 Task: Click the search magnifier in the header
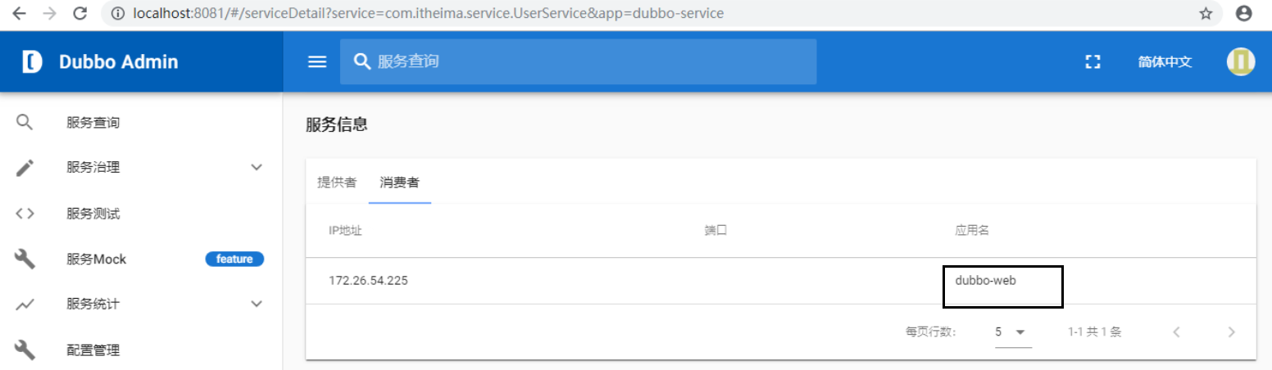[362, 61]
